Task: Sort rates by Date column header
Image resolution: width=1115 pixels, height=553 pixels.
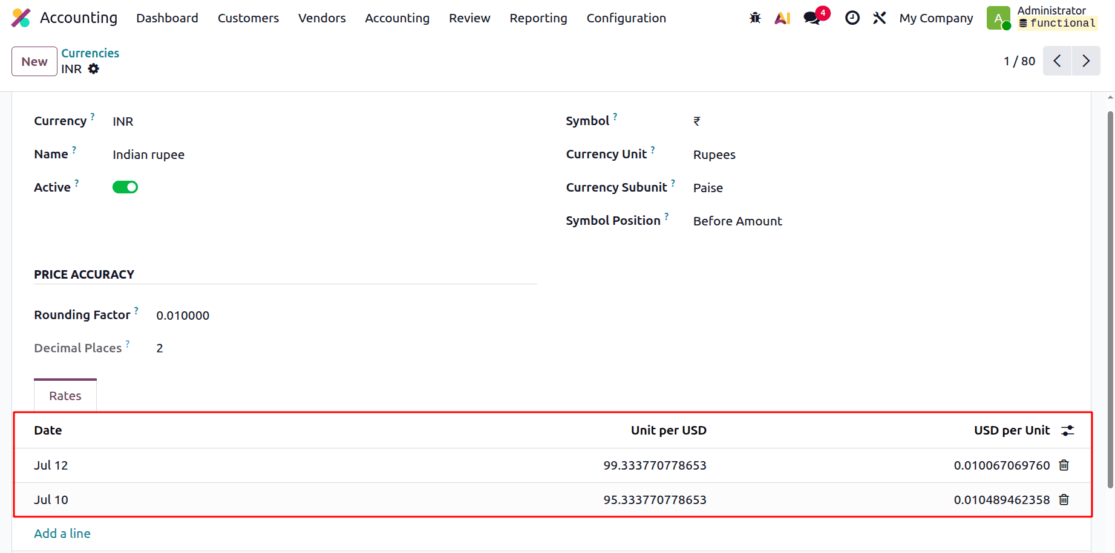Action: point(48,430)
